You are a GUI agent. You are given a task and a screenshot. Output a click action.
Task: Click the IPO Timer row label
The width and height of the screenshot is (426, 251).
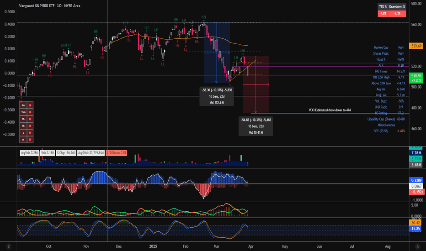[x=381, y=71]
